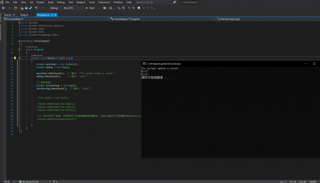320x183 pixels.
Task: Open the Any CPU platform dropdown
Action: pyautogui.click(x=73, y=8)
